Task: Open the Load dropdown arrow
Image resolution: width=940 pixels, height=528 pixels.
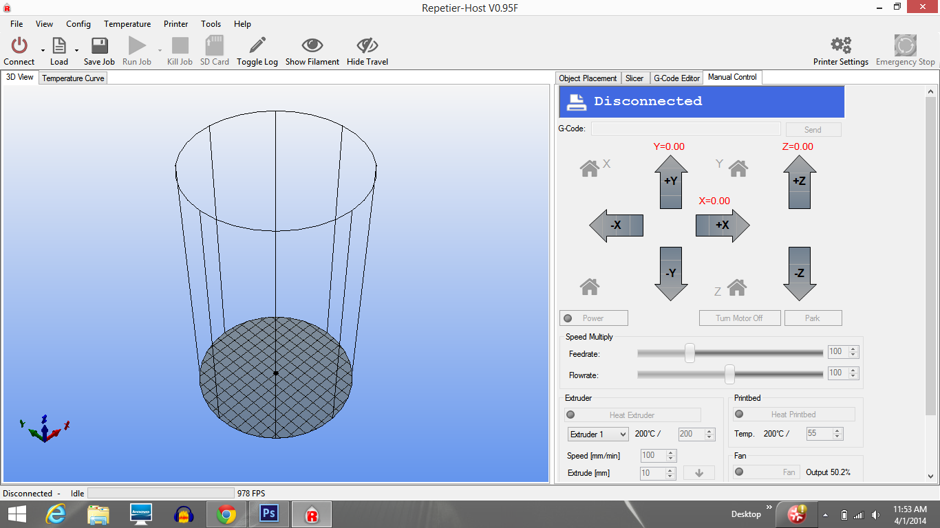Action: (76, 50)
